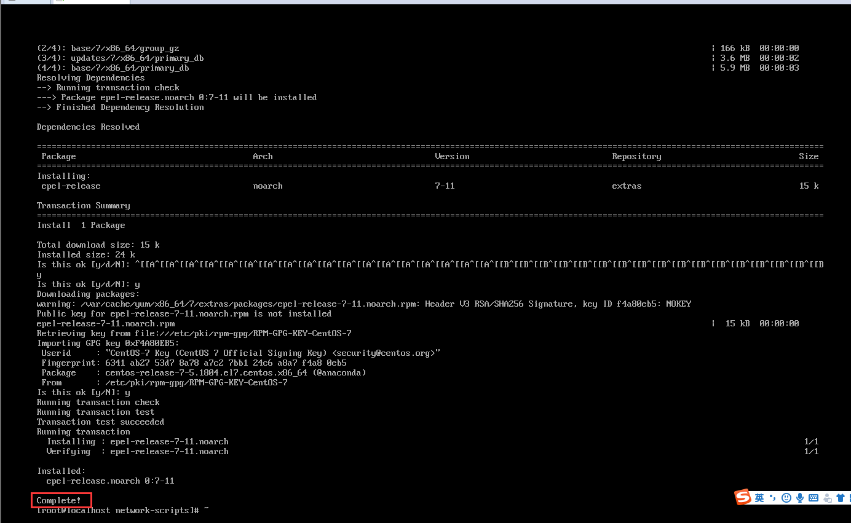Toggle English input mode with the 英 button
851x523 pixels.
(x=759, y=498)
